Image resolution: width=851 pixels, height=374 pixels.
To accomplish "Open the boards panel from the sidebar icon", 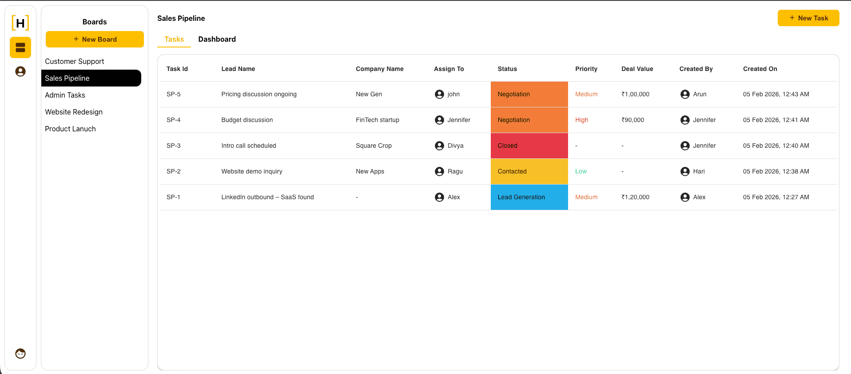I will point(20,47).
